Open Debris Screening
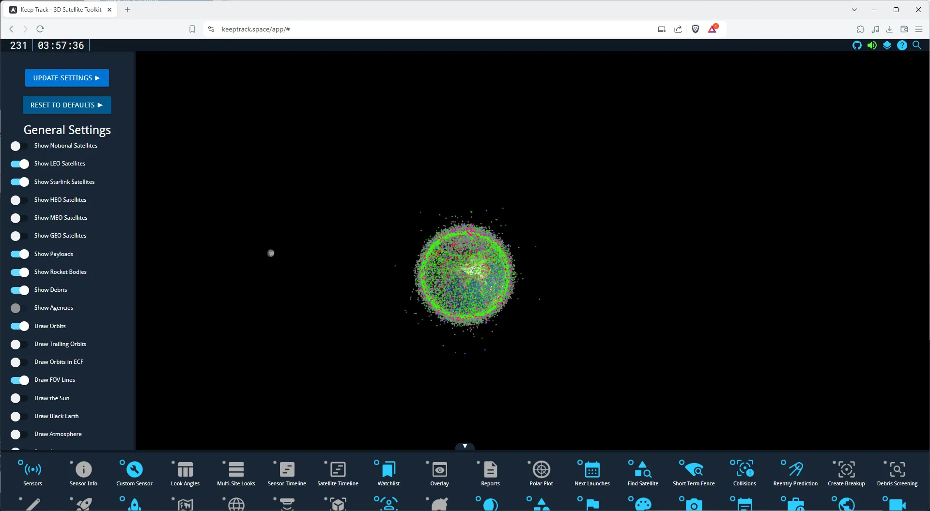 tap(897, 473)
